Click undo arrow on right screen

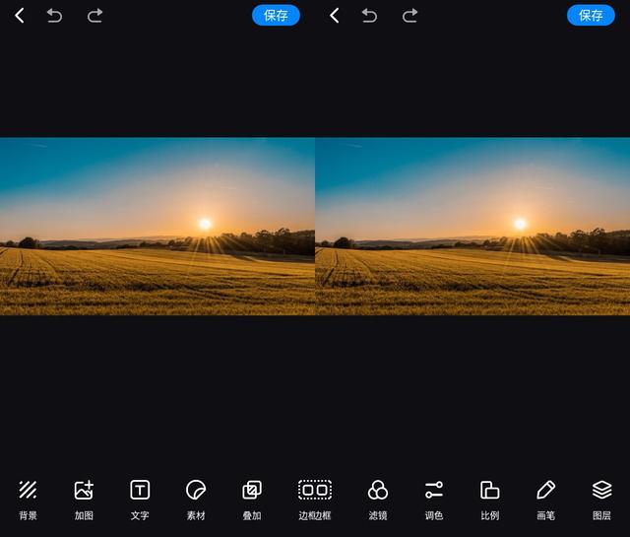pos(369,15)
